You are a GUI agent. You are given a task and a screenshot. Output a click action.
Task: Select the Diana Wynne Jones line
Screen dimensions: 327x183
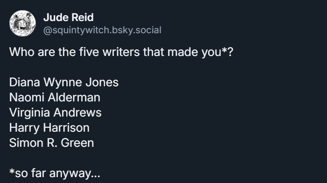[64, 82]
